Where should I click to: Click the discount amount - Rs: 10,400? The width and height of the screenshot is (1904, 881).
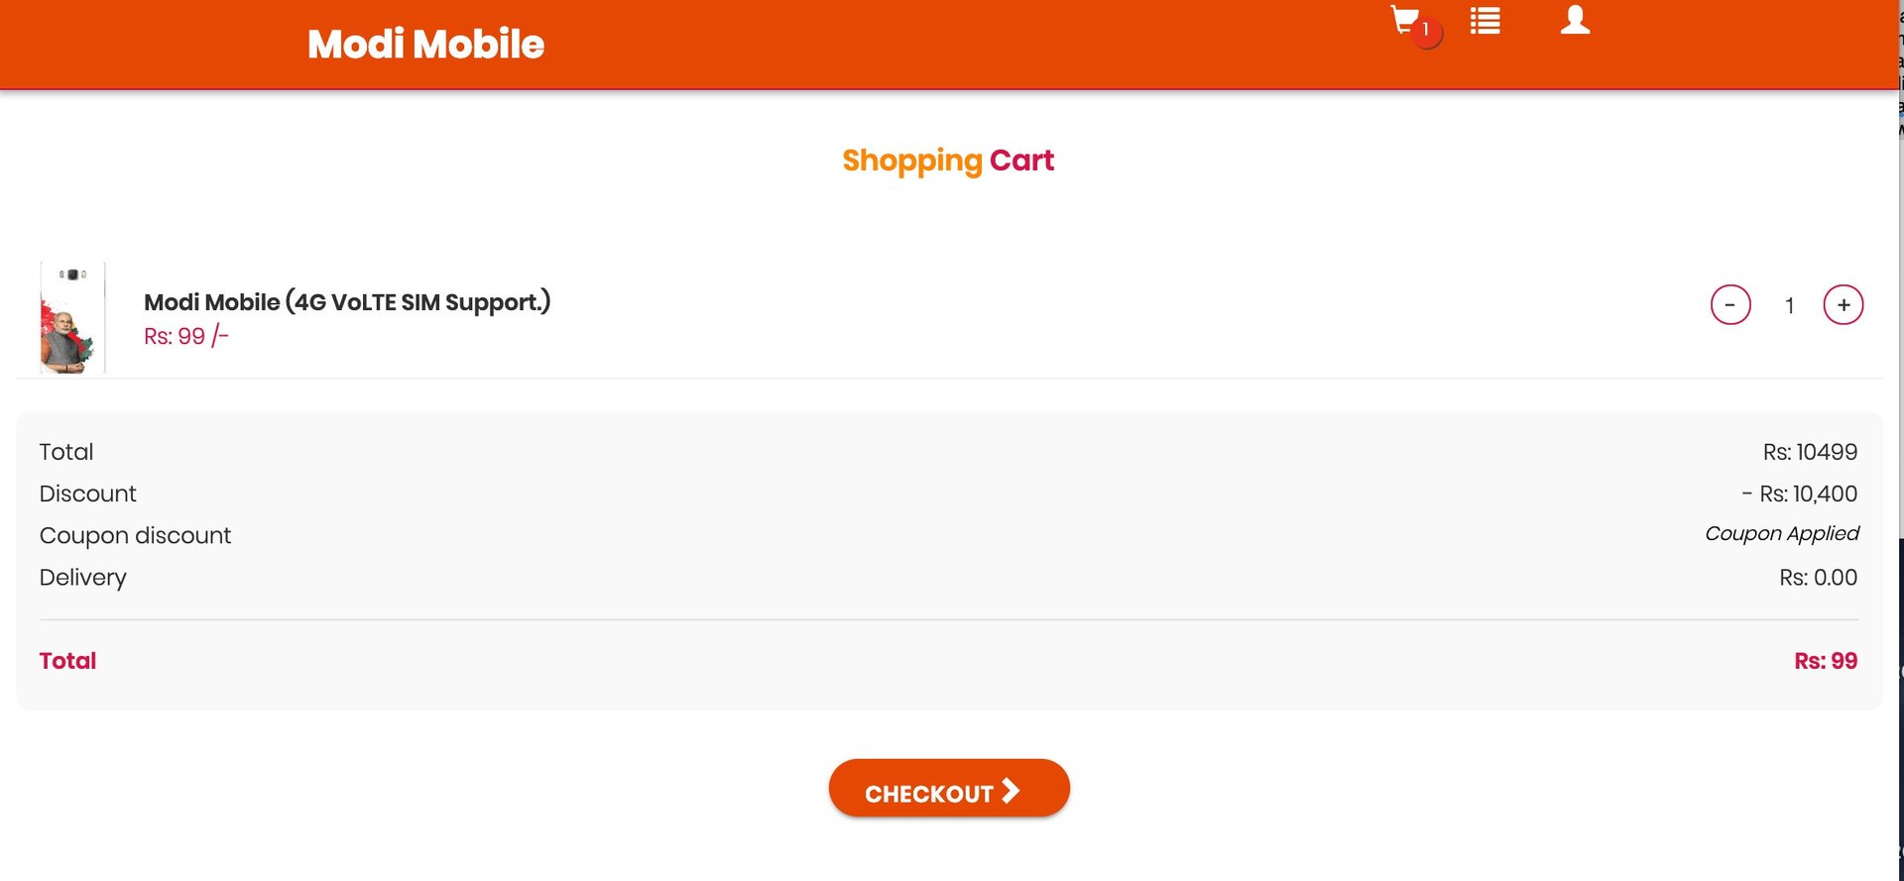1800,494
